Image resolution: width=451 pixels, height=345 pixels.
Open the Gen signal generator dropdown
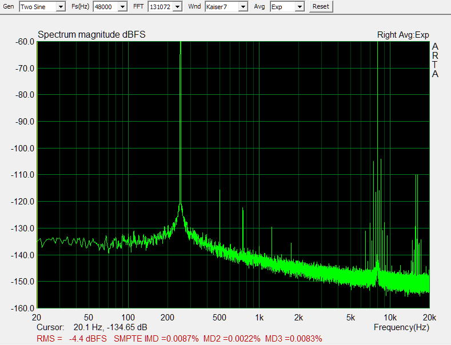point(42,7)
